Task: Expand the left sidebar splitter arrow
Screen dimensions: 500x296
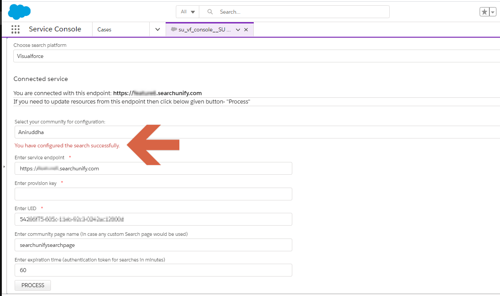Action: [x=4, y=166]
